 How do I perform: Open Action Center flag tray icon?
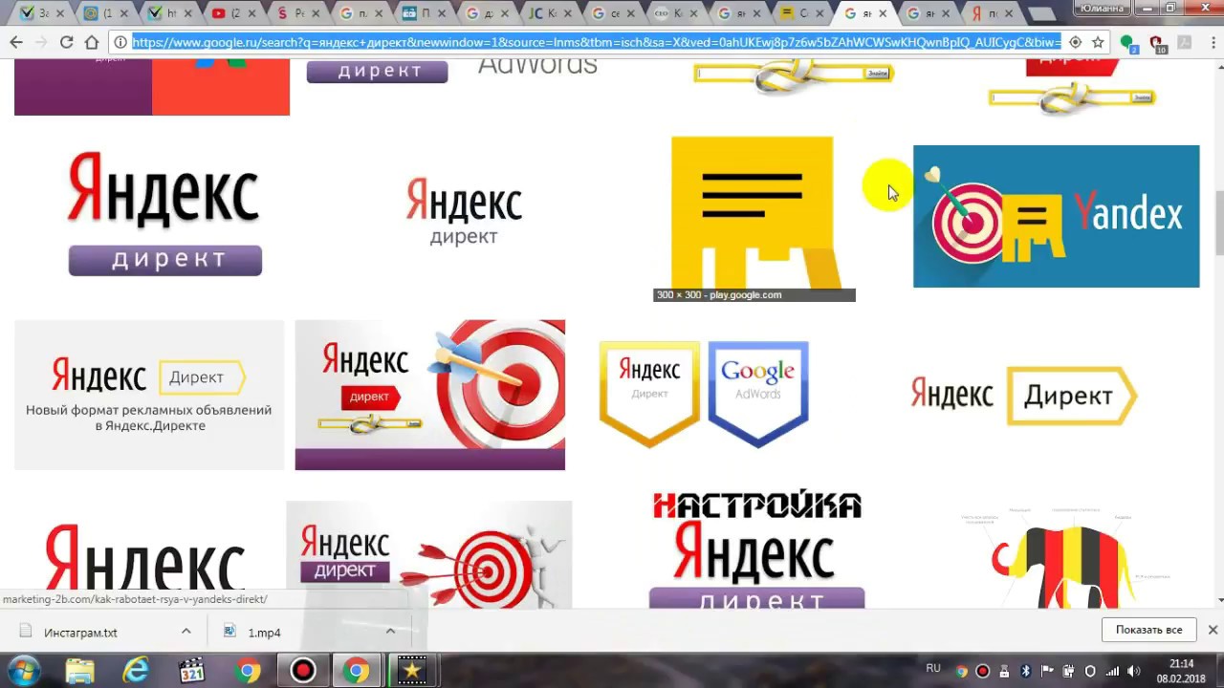click(1047, 671)
